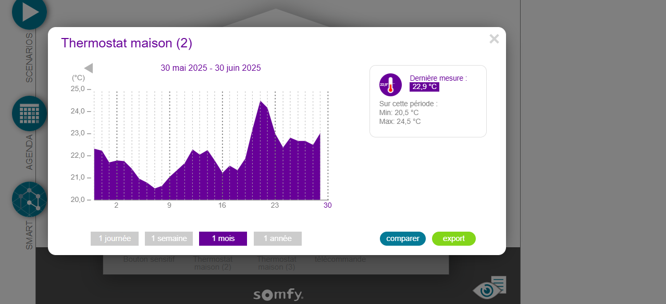Click the Somfy logo

(x=278, y=295)
